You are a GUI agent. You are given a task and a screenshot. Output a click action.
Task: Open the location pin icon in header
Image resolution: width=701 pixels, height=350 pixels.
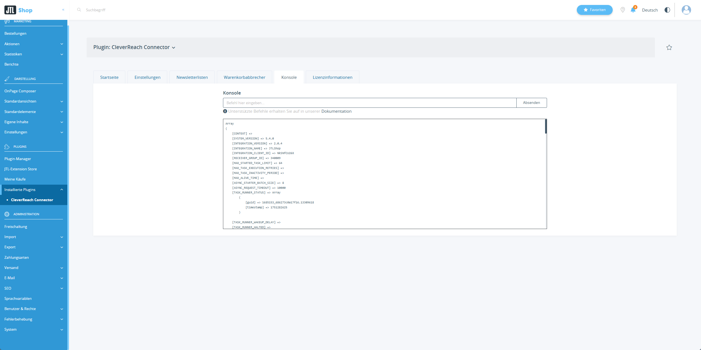pos(623,10)
